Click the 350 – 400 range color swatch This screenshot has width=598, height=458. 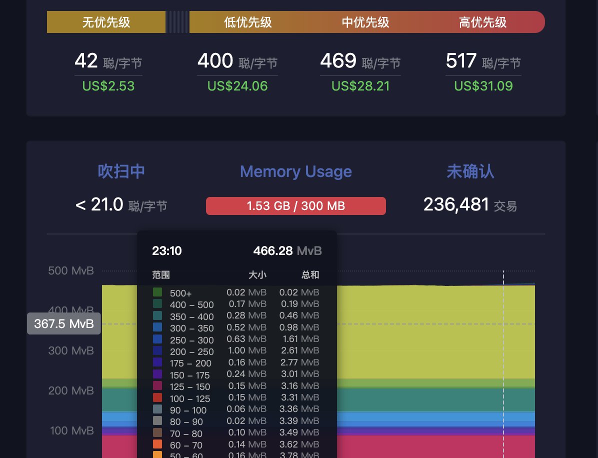point(157,316)
